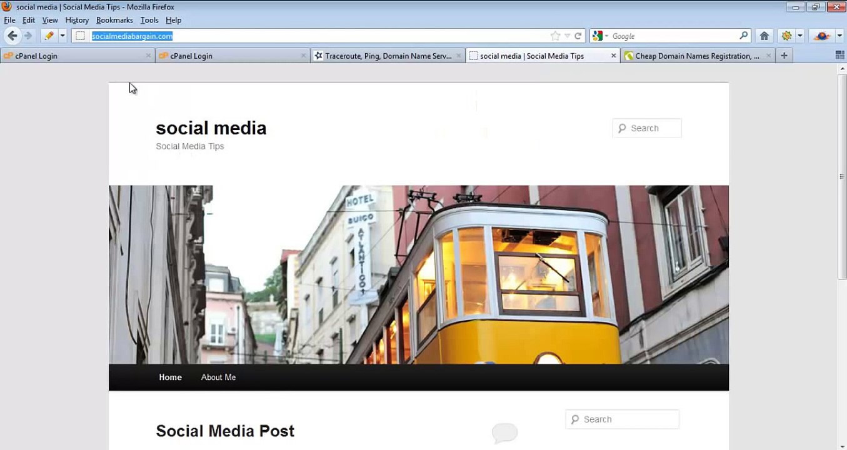Go back with the browser back arrow
The height and width of the screenshot is (450, 847).
[12, 36]
